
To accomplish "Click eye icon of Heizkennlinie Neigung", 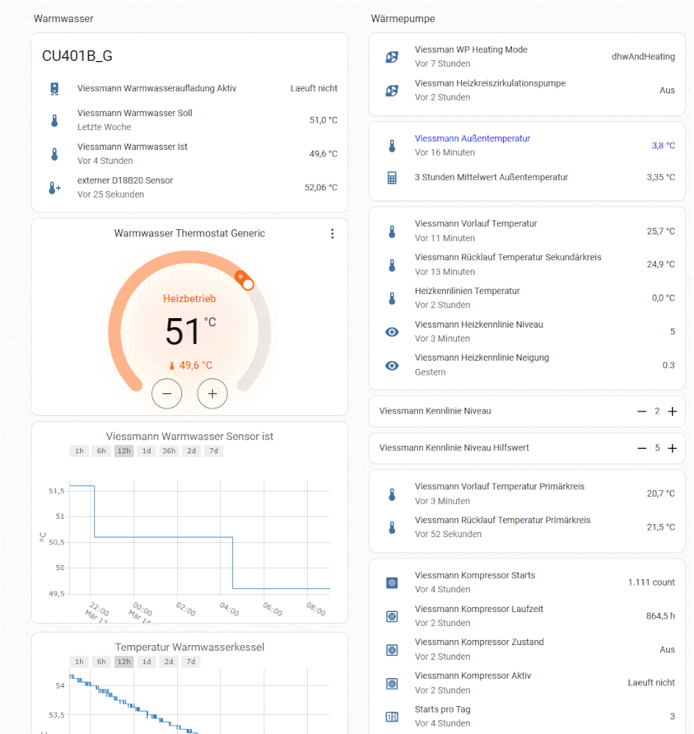I will point(392,366).
